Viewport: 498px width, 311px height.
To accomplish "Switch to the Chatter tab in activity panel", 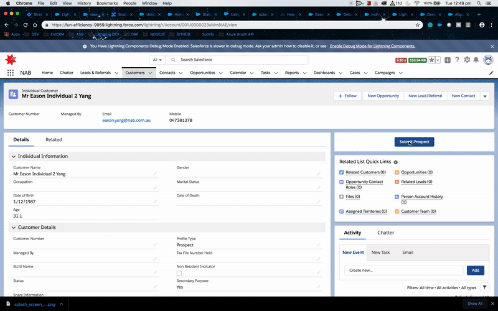I will click(x=385, y=233).
